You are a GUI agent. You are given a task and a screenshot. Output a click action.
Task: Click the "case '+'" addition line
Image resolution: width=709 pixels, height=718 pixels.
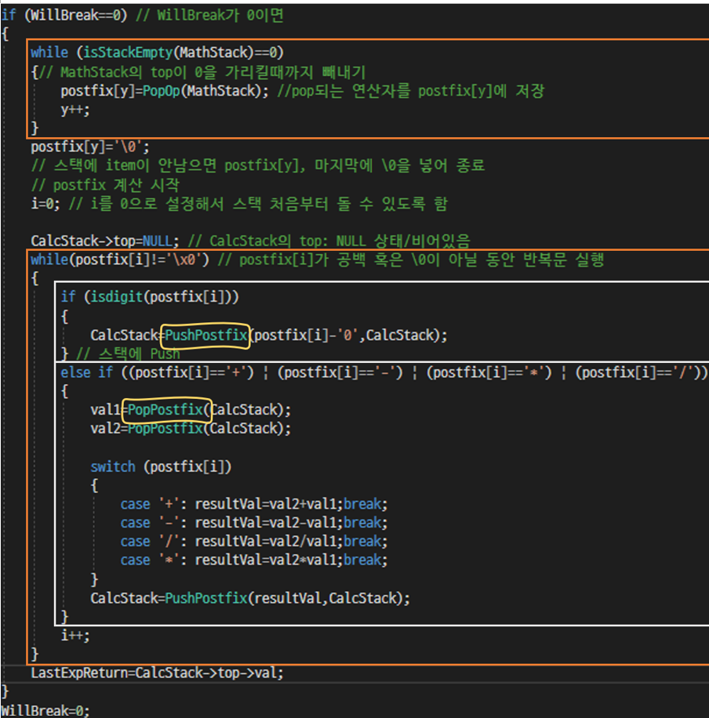click(254, 504)
